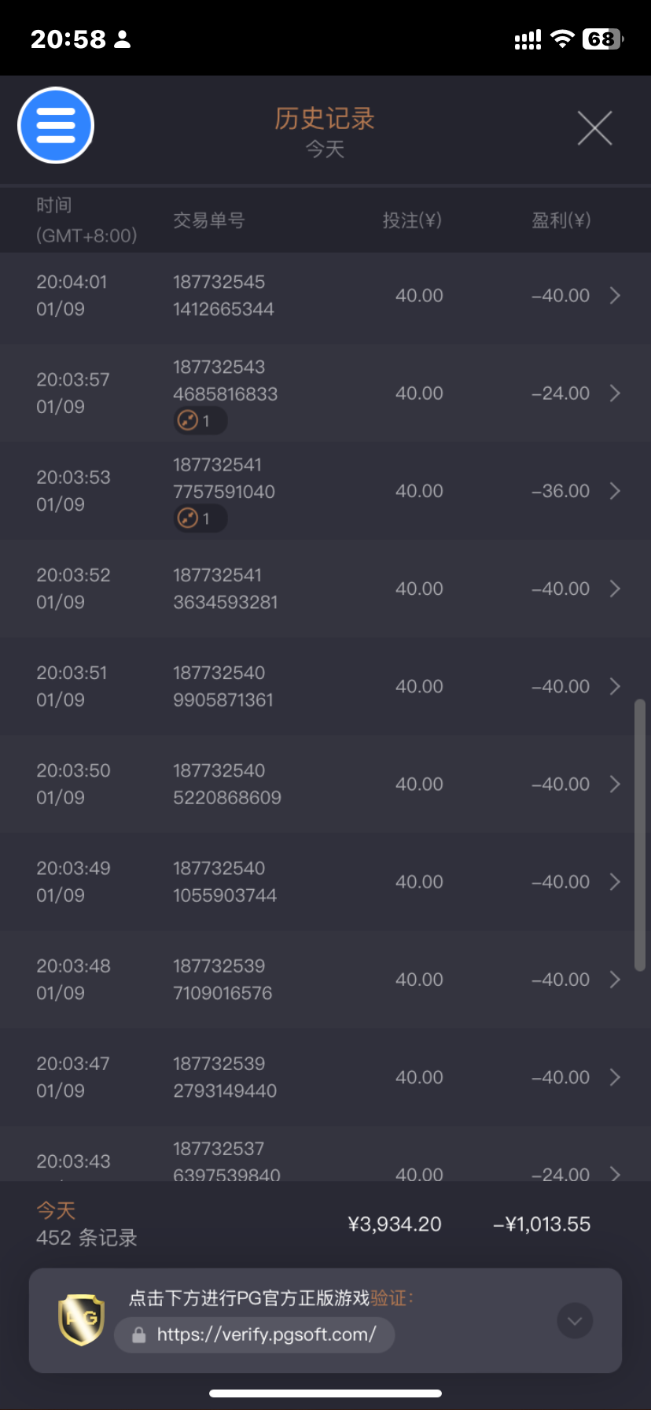Expand details for the 20:03:57 record
Screen dimensions: 651x1410
616,393
